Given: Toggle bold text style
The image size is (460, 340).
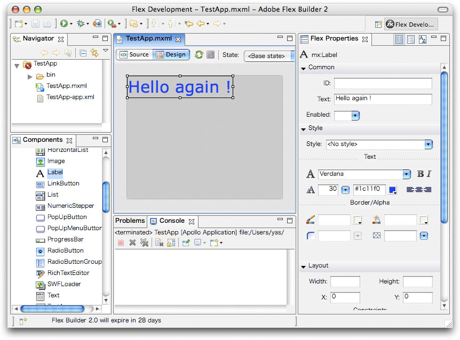Looking at the screenshot, I should click(421, 174).
